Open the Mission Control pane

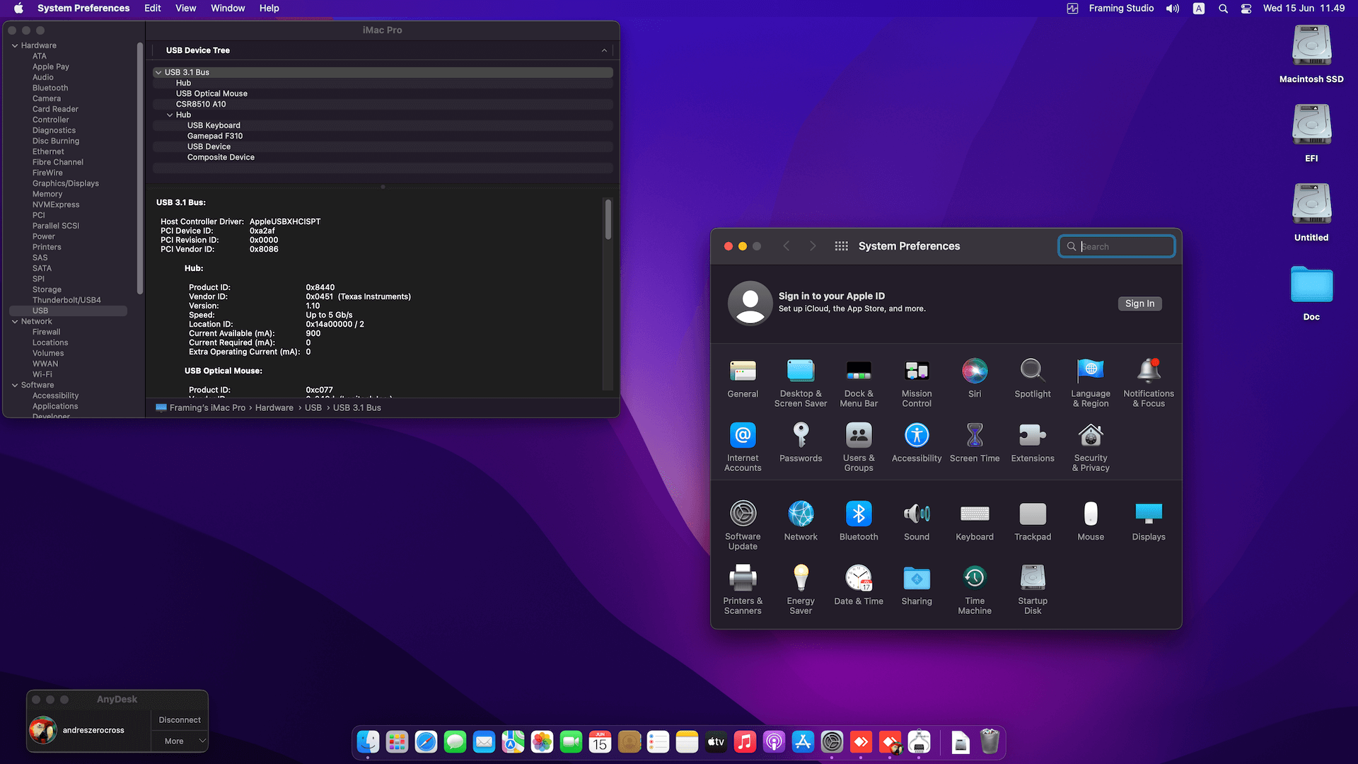[917, 371]
